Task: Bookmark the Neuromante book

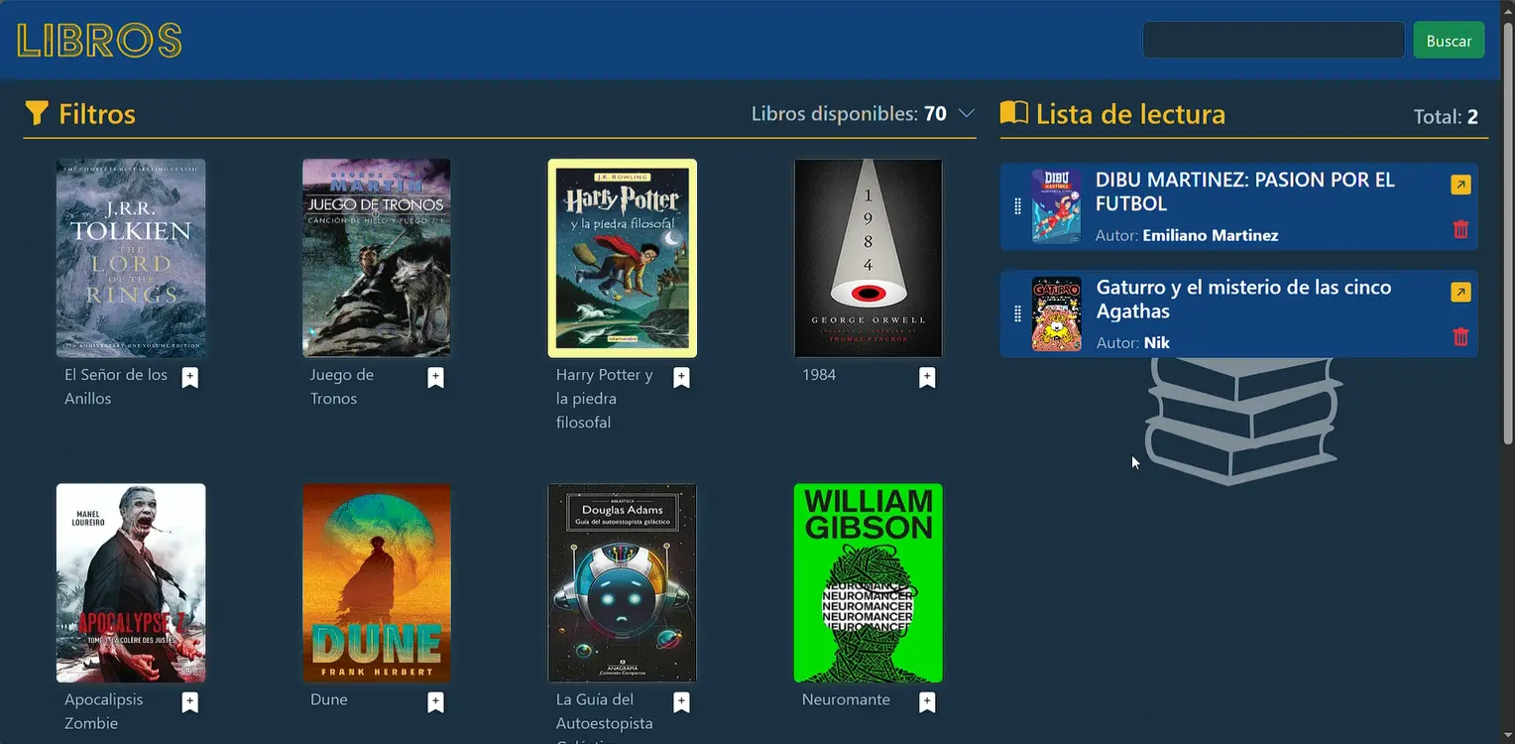Action: click(927, 702)
